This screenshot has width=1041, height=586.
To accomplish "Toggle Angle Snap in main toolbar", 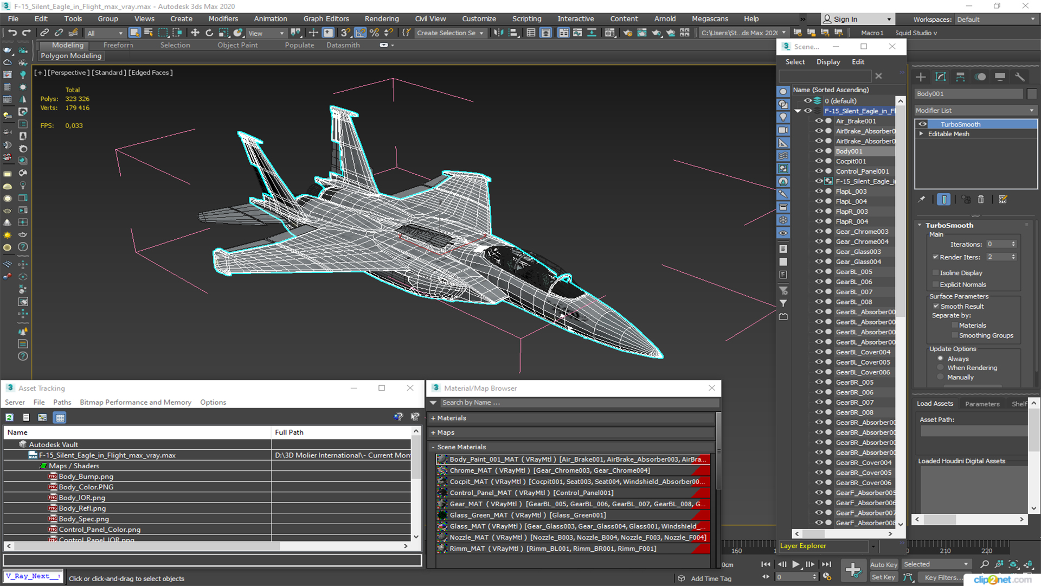I will point(360,33).
